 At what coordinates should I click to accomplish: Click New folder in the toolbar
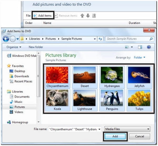pos(36,47)
